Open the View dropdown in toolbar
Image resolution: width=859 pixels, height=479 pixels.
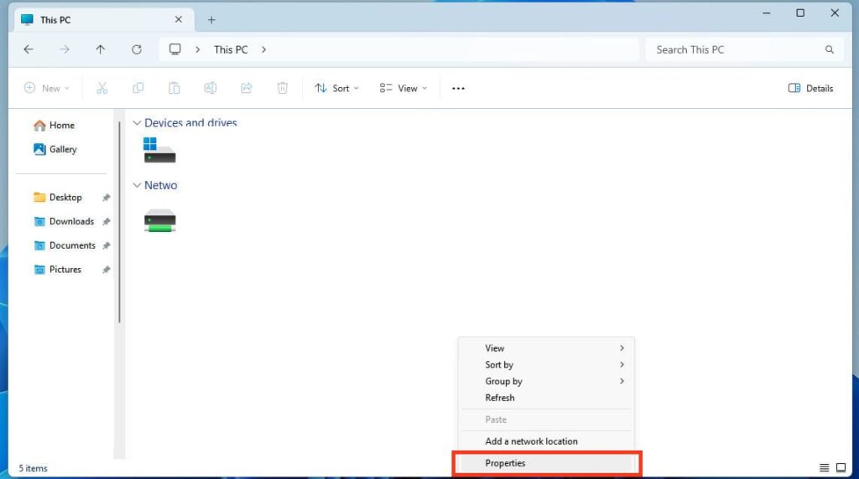403,88
